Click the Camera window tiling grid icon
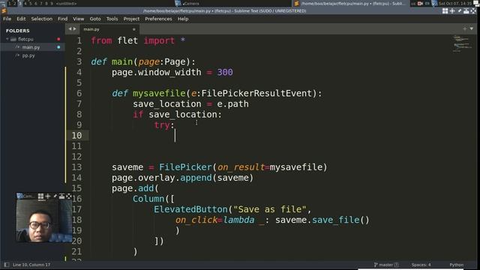 tap(40, 196)
